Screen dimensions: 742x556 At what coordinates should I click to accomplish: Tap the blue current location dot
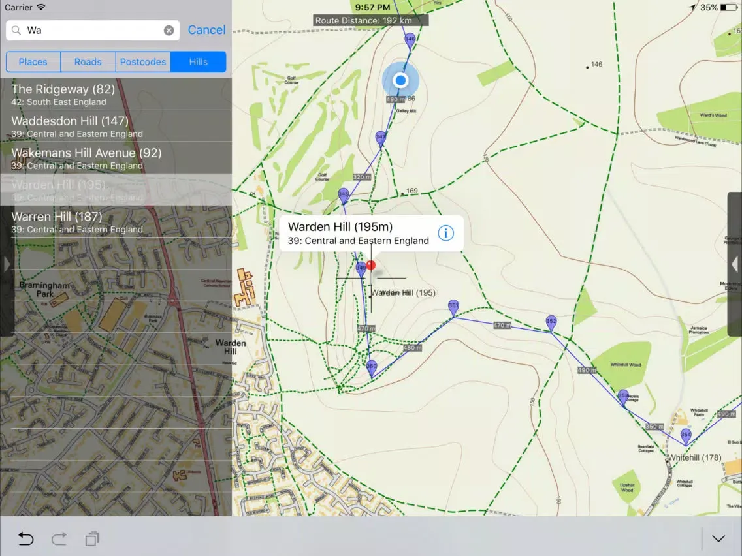point(400,80)
